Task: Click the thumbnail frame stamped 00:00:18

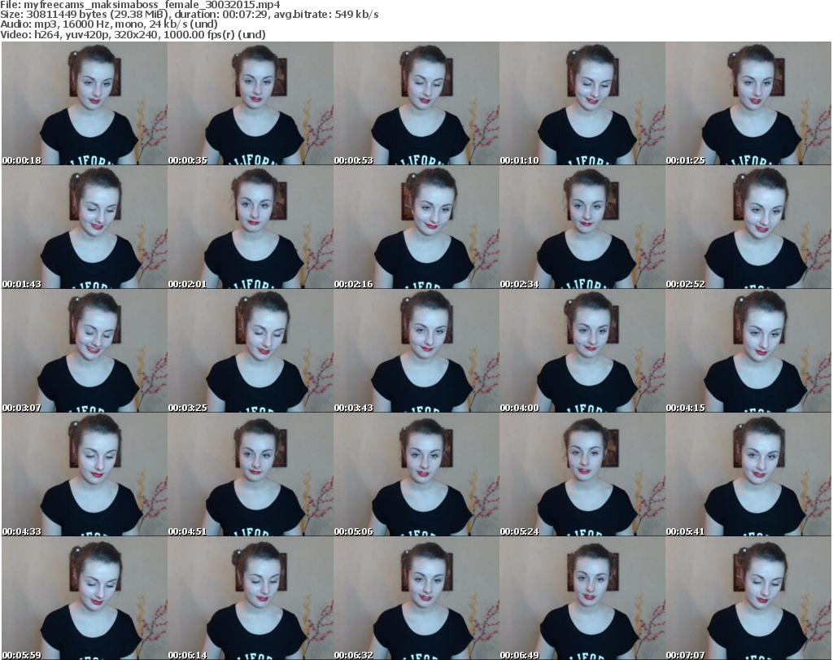Action: (85, 103)
